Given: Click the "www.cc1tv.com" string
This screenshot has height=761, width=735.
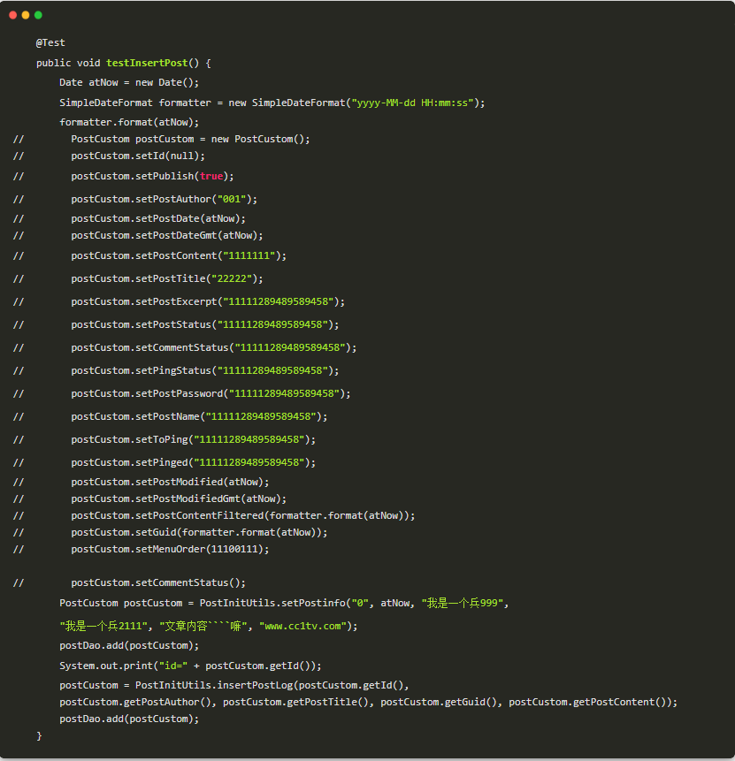Looking at the screenshot, I should click(x=302, y=627).
